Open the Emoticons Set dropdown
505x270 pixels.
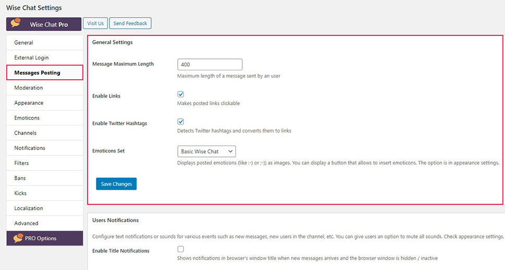206,152
